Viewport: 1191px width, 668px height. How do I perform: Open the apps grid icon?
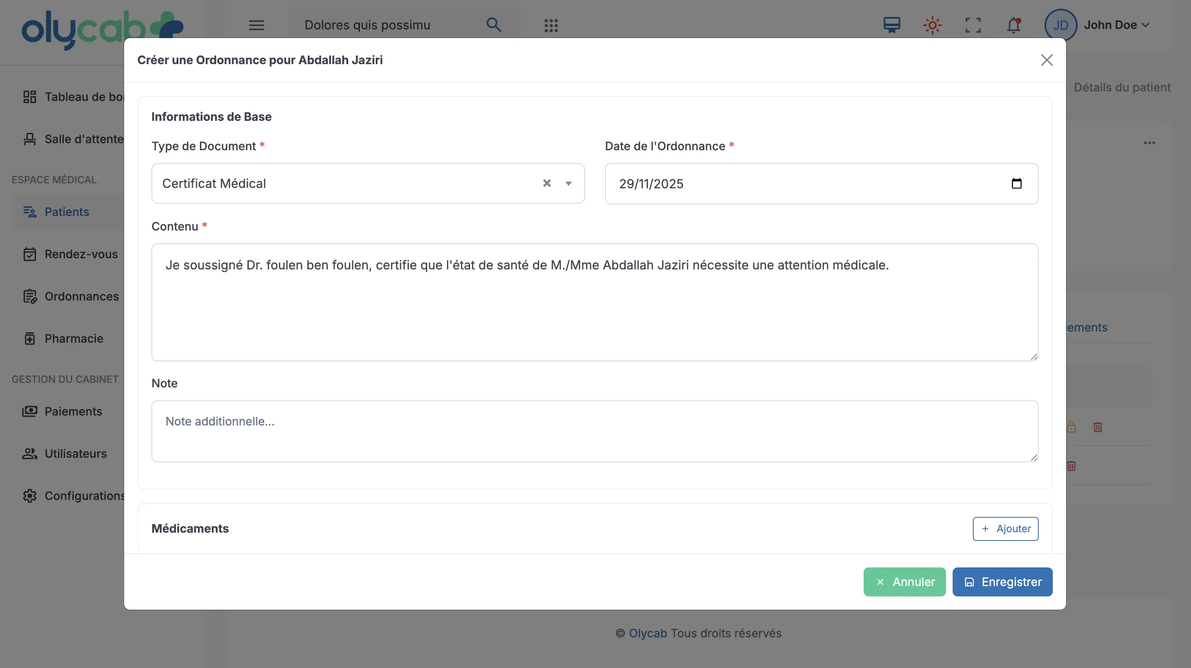(x=551, y=25)
